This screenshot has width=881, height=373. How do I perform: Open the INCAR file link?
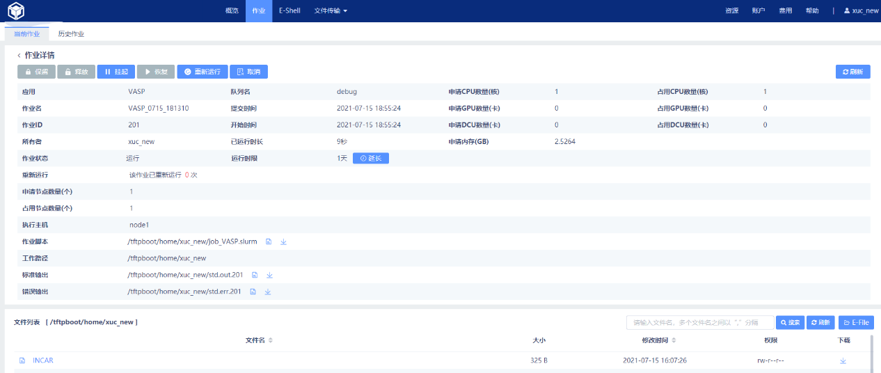coord(42,360)
